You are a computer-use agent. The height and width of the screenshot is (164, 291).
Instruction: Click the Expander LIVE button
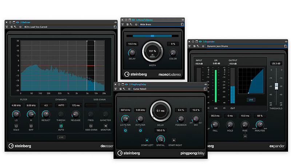251,99
